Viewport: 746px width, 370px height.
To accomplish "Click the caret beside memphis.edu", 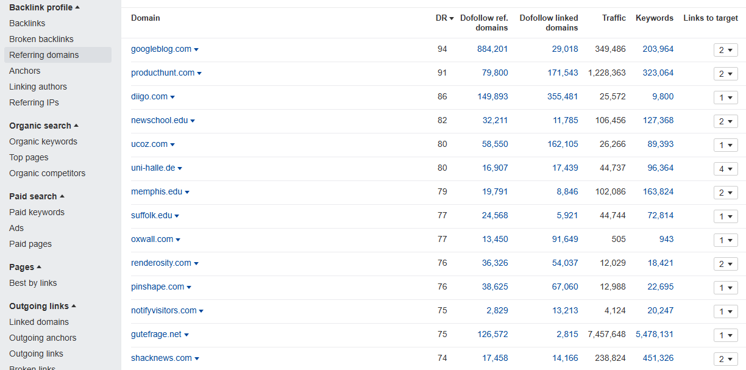I will click(x=187, y=192).
